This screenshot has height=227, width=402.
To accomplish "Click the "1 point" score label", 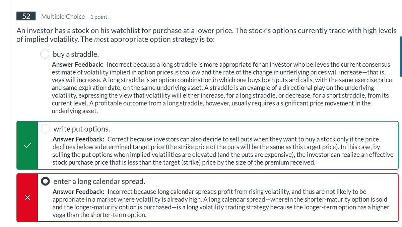I will 99,17.
